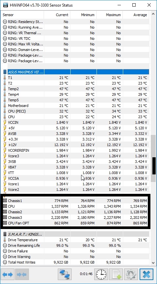The image size is (157, 284).
Task: Select the Drive Remaining Life row
Action: tap(76, 245)
